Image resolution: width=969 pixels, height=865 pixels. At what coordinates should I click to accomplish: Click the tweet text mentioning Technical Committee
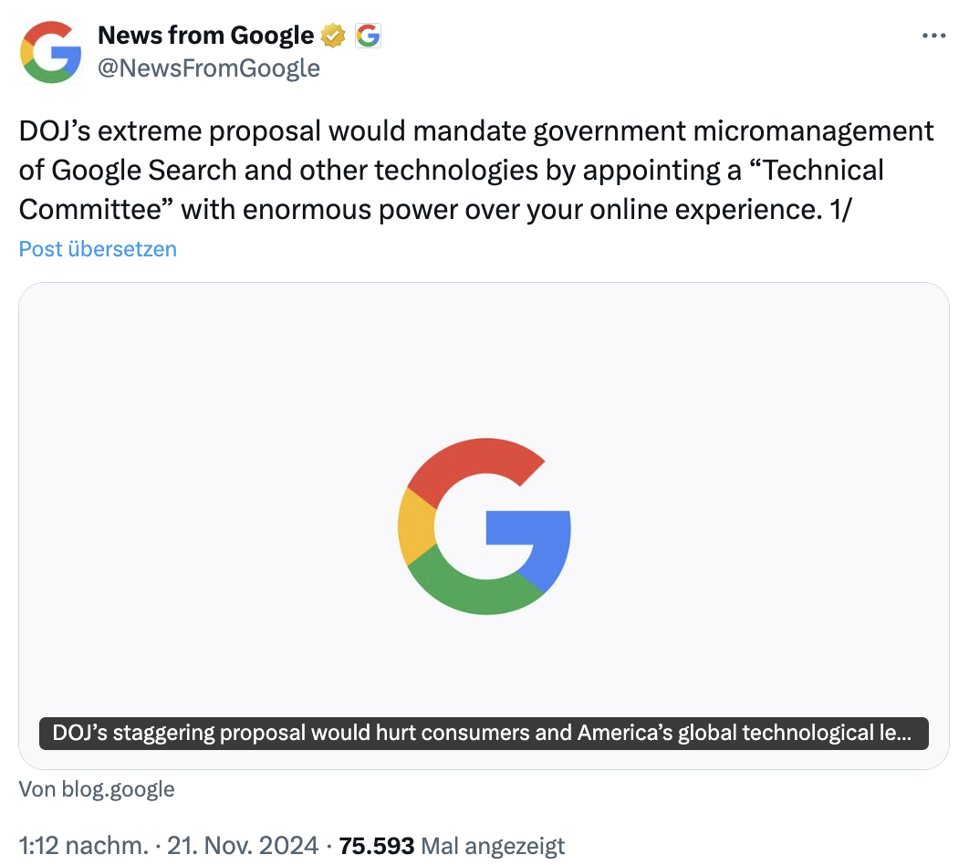(474, 170)
